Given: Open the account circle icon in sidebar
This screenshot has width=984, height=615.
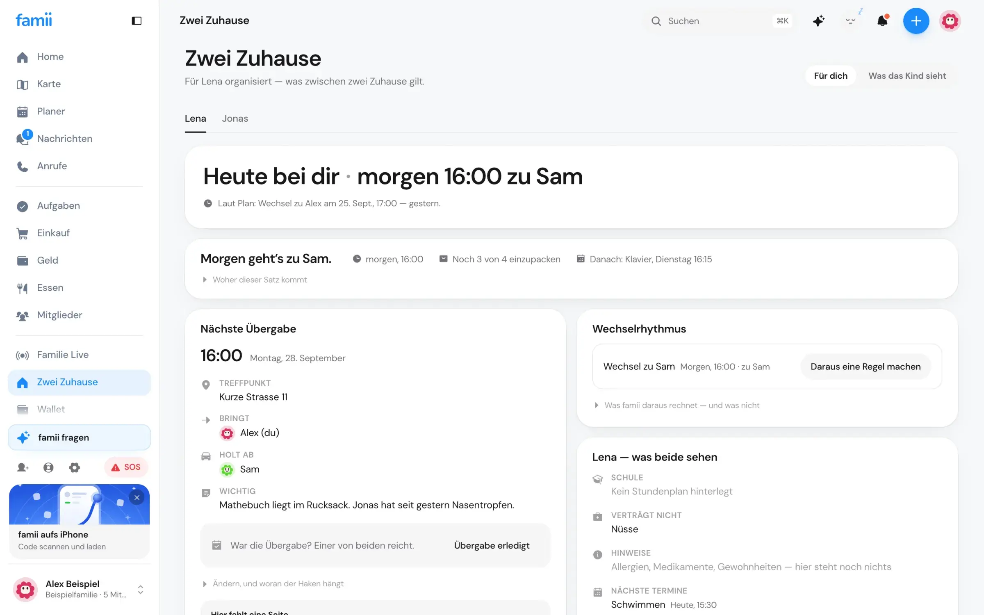Looking at the screenshot, I should tap(48, 467).
